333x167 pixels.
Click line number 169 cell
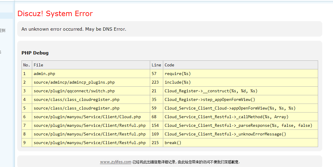[x=156, y=134]
